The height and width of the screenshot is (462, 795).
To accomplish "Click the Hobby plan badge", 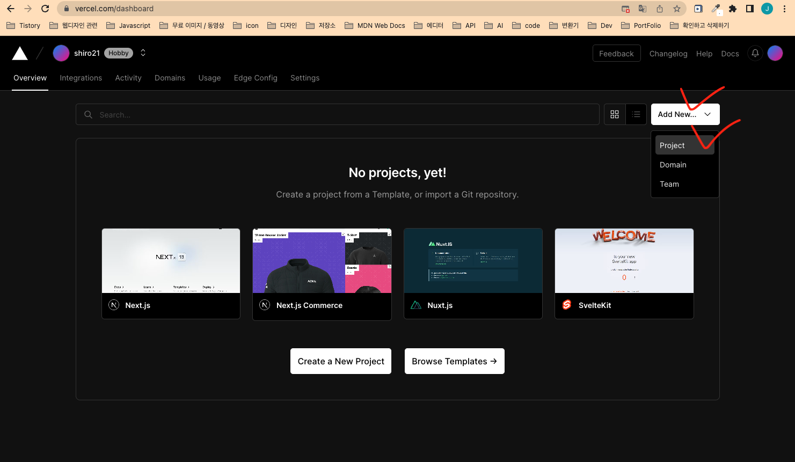I will [x=119, y=53].
